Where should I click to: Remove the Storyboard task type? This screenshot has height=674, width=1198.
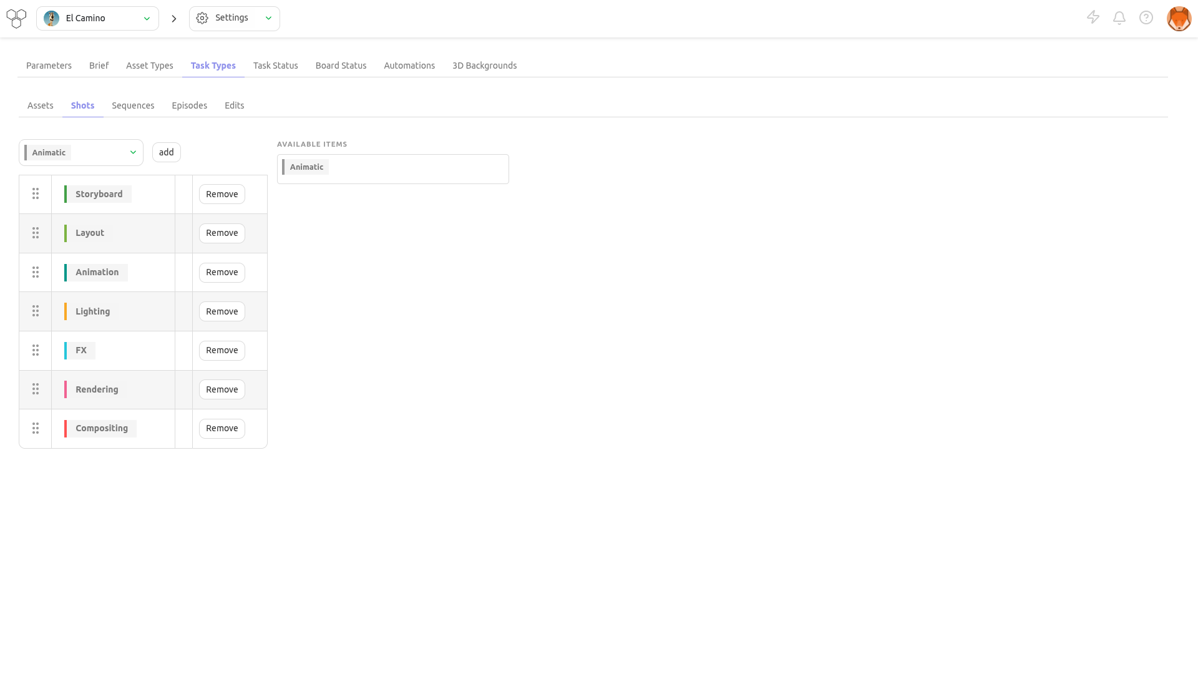[222, 194]
